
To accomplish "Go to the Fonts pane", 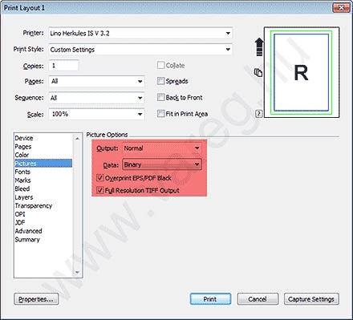I will [x=43, y=172].
